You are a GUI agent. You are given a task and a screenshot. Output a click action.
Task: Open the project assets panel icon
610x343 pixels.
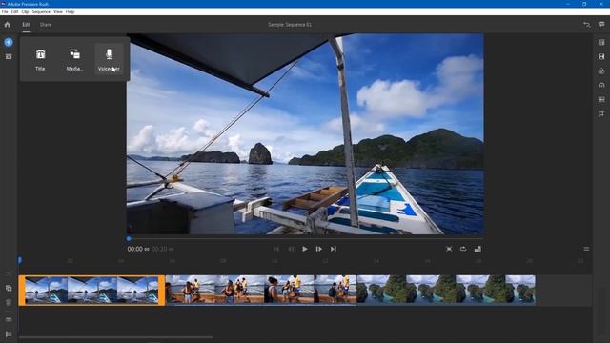(9, 57)
